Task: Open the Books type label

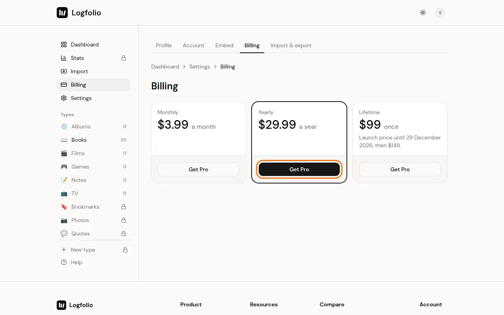Action: tap(79, 140)
